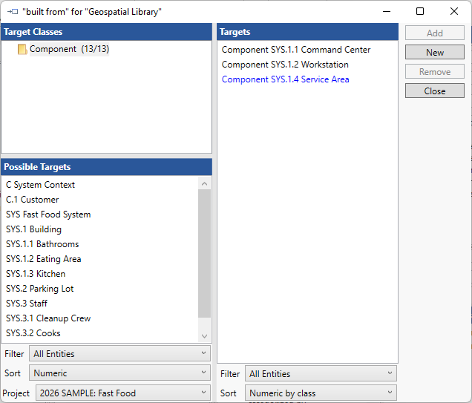Image resolution: width=472 pixels, height=403 pixels.
Task: Select SYS Fast Food System entry
Action: click(48, 214)
